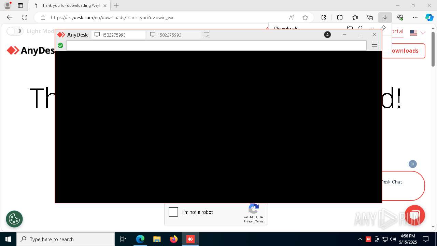
Task: Dismiss the AnyDesk Chat popup
Action: (413, 164)
